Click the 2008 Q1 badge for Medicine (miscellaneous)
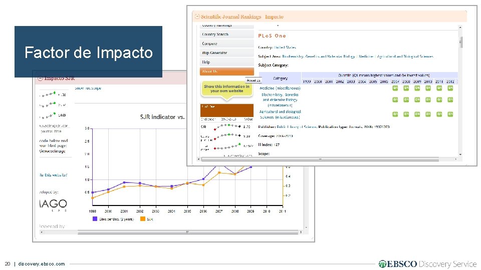Screen dimensions: 481x270 [x=406, y=88]
